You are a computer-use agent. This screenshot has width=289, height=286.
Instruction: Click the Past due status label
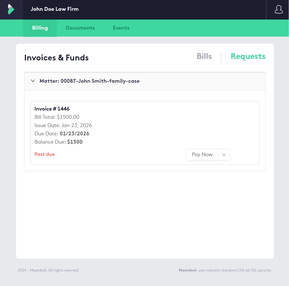[45, 154]
